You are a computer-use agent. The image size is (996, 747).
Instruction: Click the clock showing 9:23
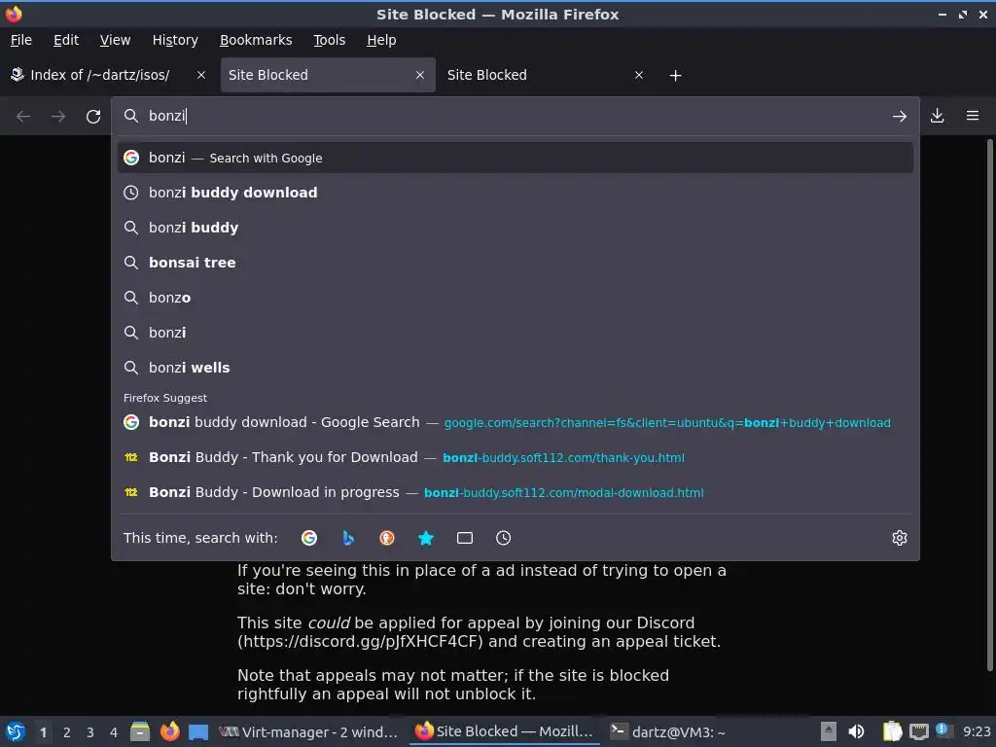(977, 731)
